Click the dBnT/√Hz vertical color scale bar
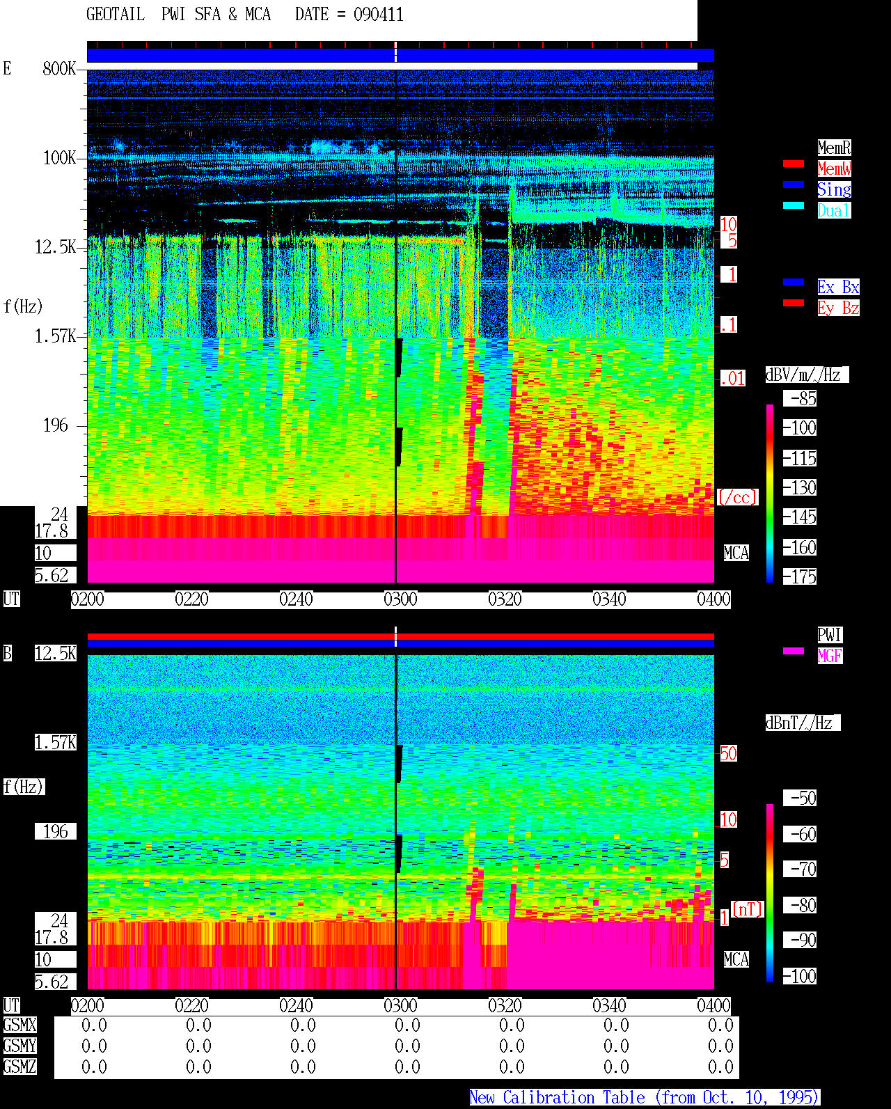The height and width of the screenshot is (1109, 891). tap(770, 893)
